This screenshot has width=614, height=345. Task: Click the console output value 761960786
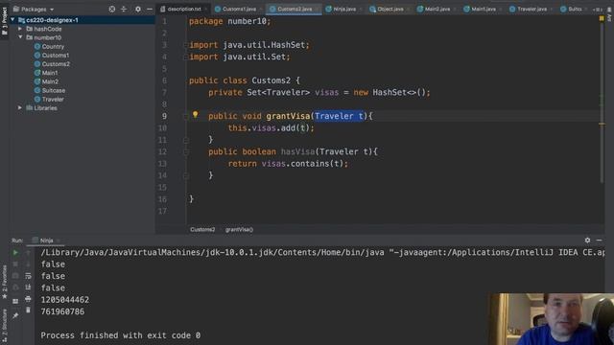coord(62,311)
